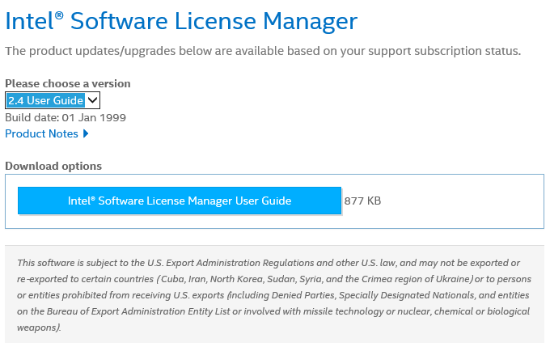Click the version selector's down arrow
The image size is (550, 355).
(93, 100)
